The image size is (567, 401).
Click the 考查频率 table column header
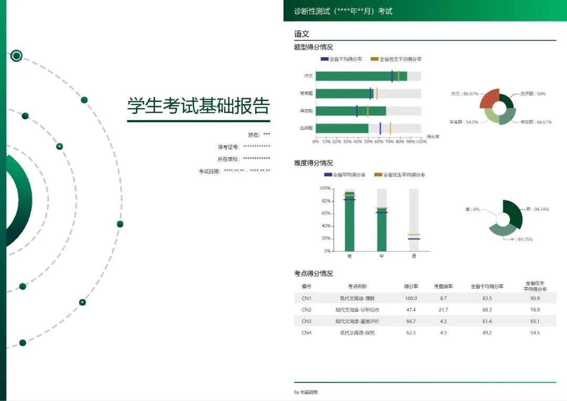tap(443, 287)
